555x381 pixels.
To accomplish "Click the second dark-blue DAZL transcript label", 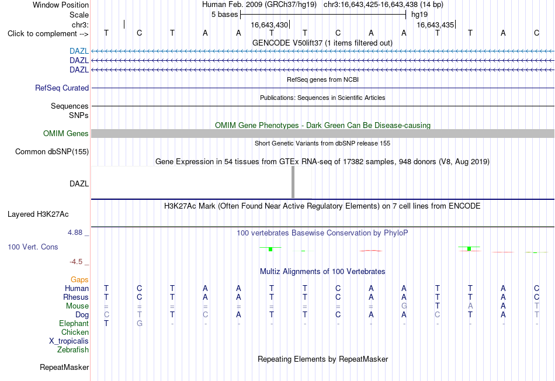I will click(79, 61).
